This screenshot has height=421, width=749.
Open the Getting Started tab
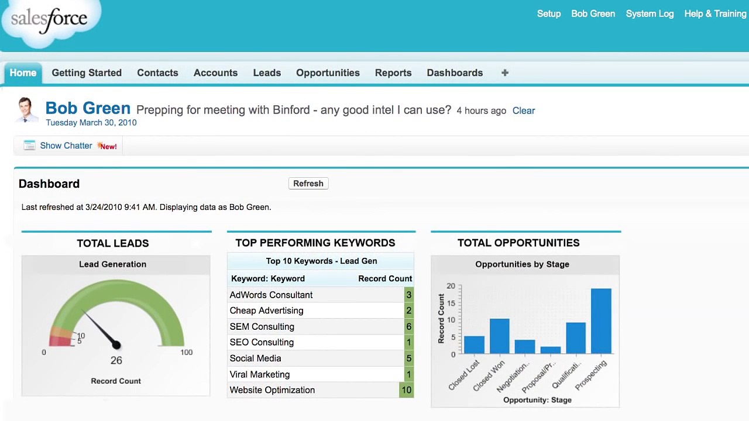coord(87,73)
